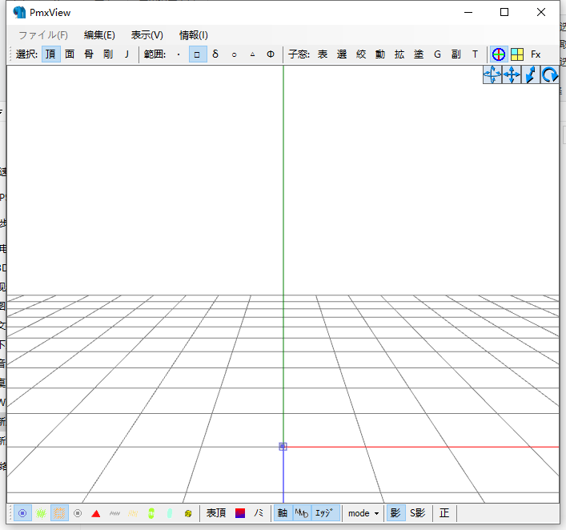The width and height of the screenshot is (566, 530).
Task: Open the 表 sub-window
Action: coord(323,54)
